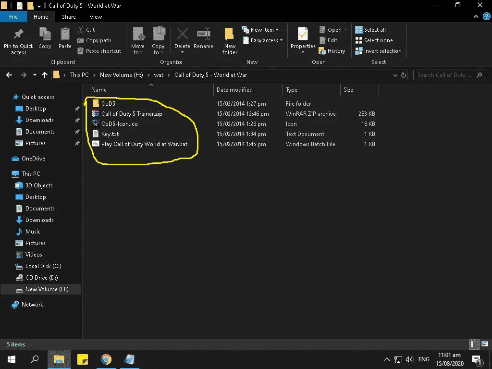492x369 pixels.
Task: Switch to the Share ribbon tab
Action: coord(69,17)
